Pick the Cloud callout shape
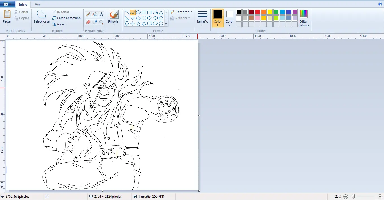The image size is (384, 200). (x=161, y=24)
